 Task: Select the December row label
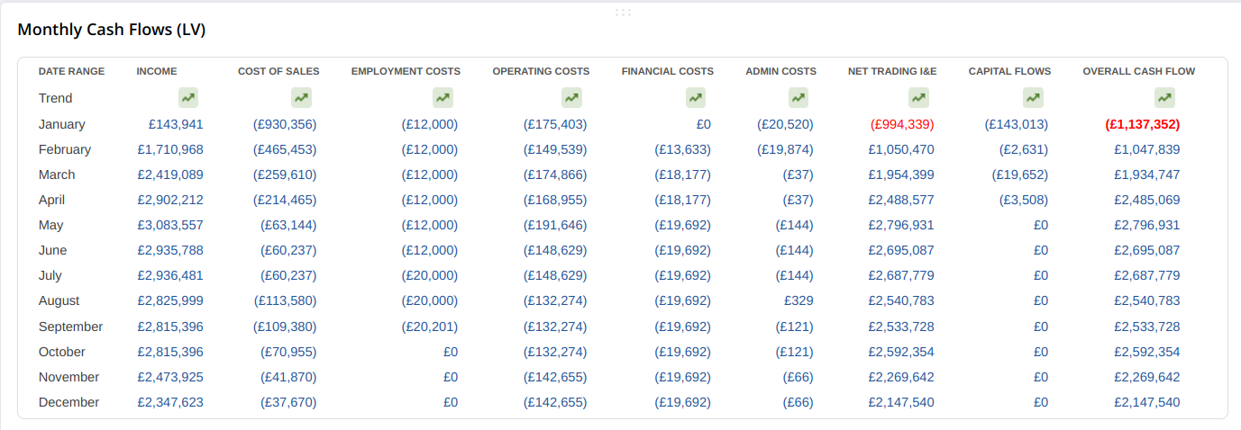(x=69, y=402)
